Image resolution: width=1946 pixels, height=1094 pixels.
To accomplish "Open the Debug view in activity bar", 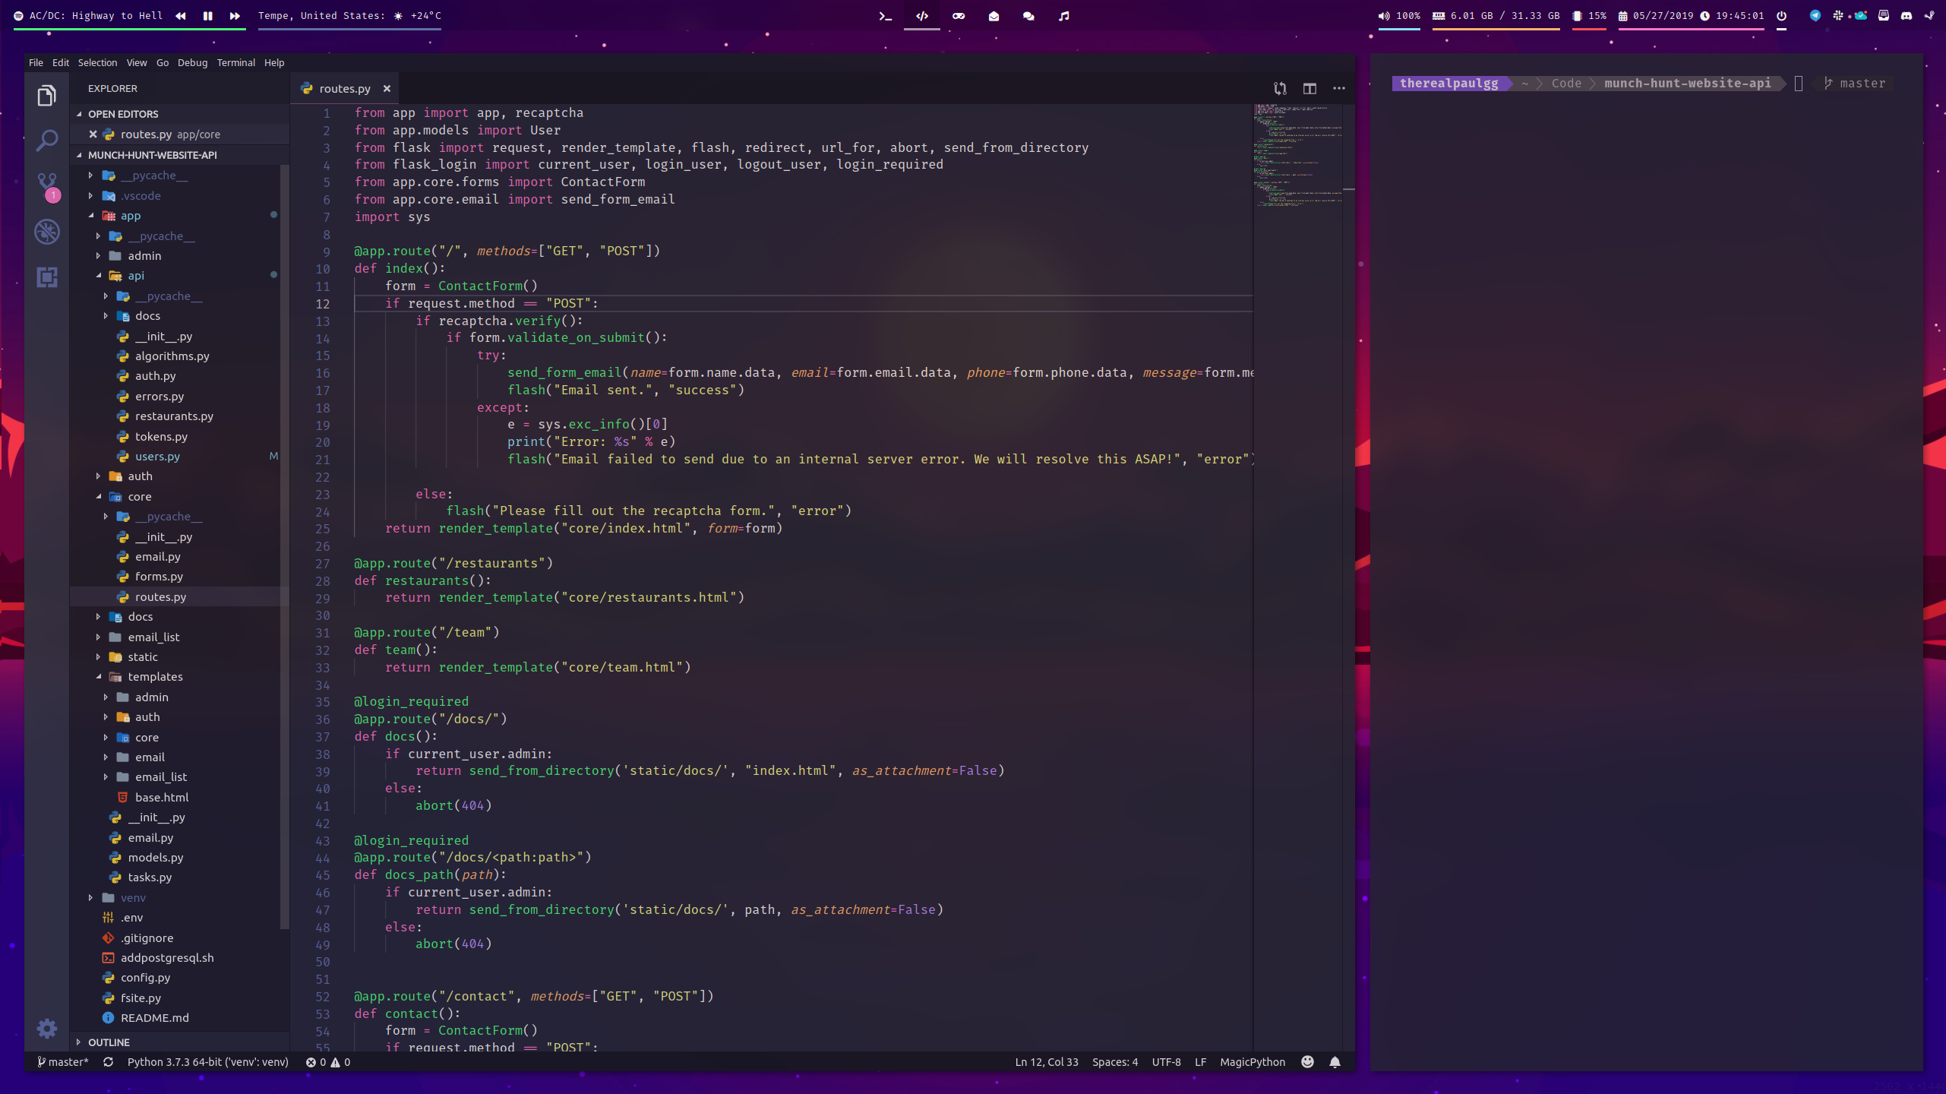I will pyautogui.click(x=47, y=231).
